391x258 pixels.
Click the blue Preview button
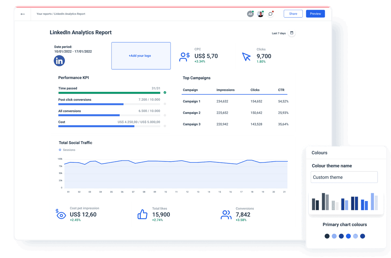315,14
